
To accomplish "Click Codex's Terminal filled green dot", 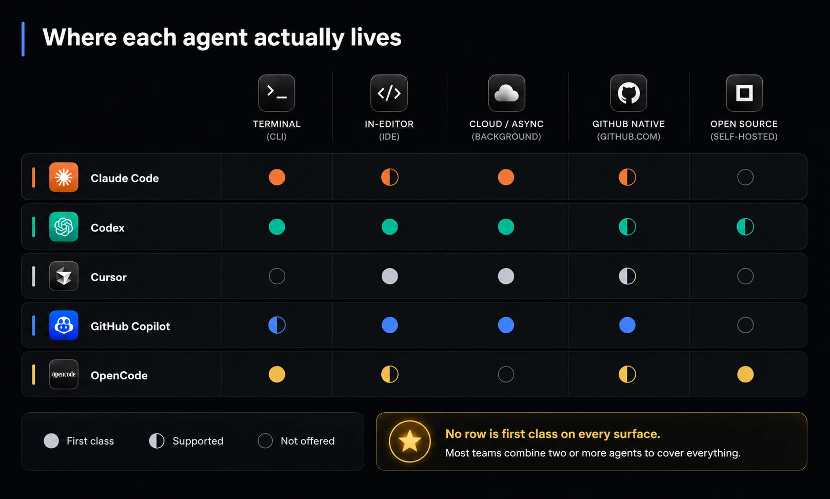I will (277, 226).
